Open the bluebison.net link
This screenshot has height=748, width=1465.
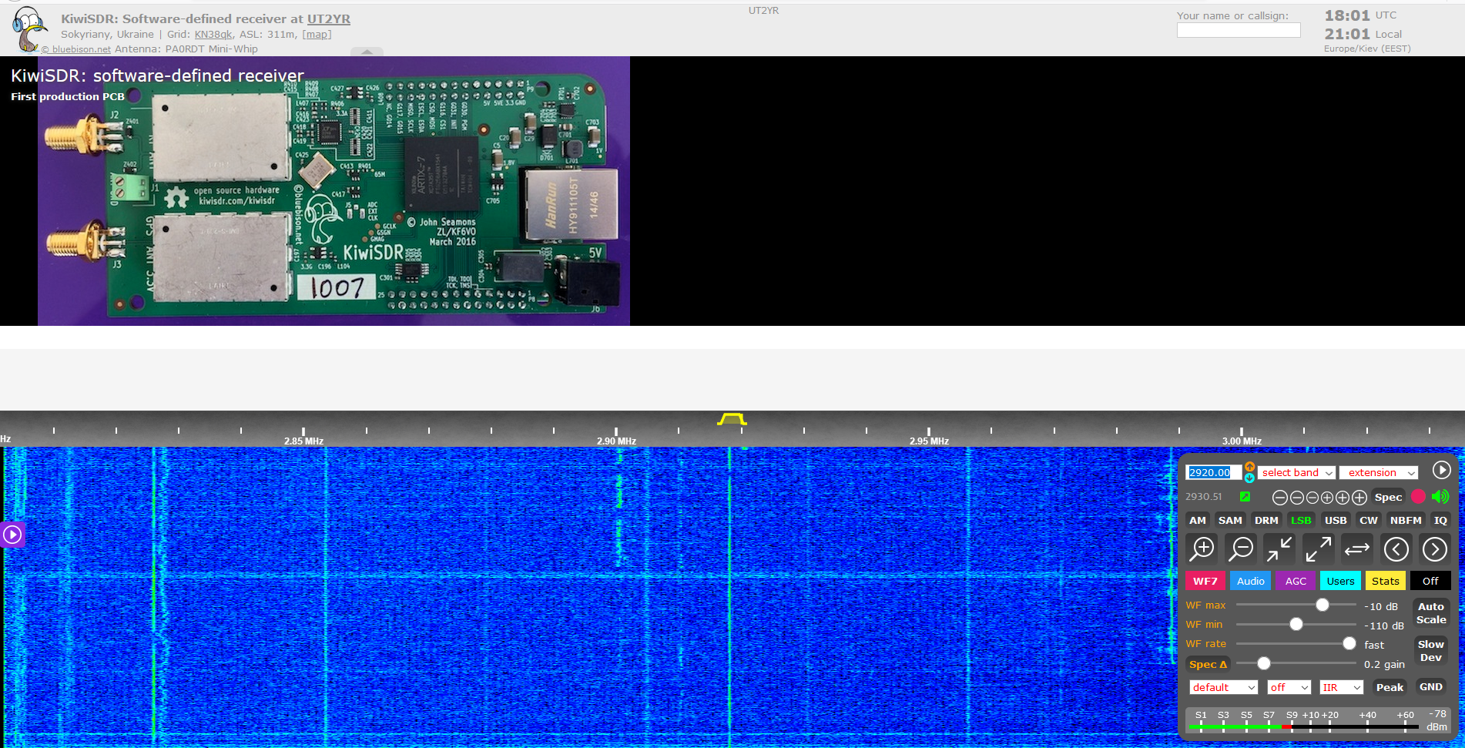[x=76, y=49]
